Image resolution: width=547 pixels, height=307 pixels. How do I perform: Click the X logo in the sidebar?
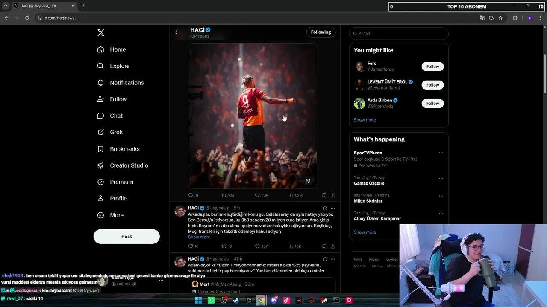(101, 33)
